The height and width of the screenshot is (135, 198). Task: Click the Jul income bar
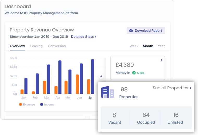(92, 77)
